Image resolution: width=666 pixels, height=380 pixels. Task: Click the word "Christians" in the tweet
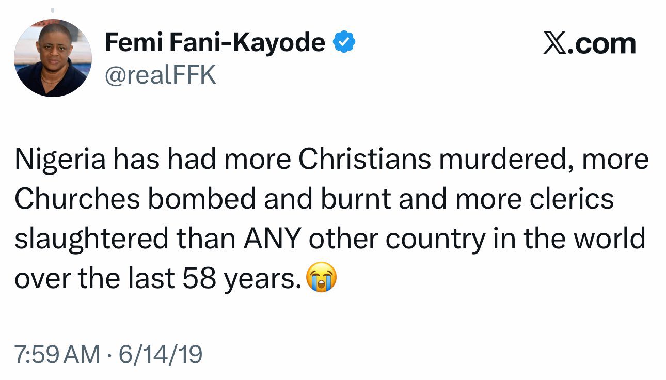coord(365,160)
